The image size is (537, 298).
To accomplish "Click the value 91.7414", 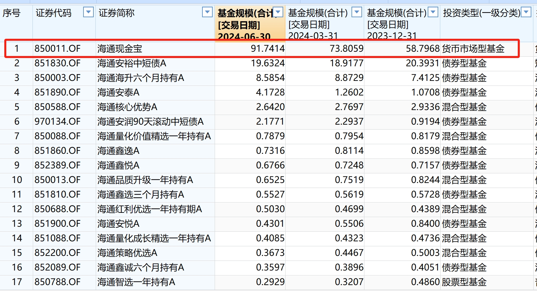I will [268, 49].
